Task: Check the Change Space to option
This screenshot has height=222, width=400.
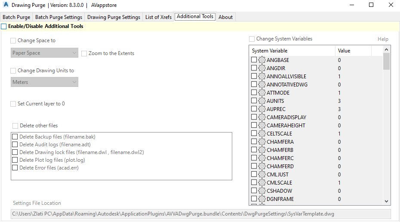Action: point(13,40)
